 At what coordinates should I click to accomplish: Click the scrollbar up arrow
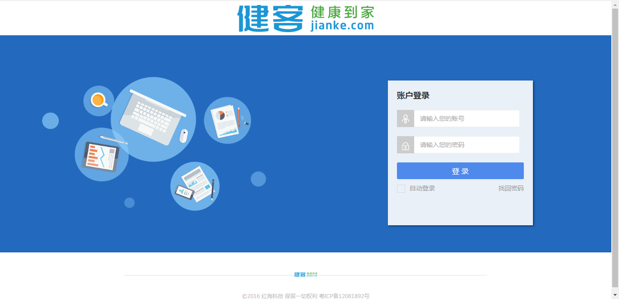(x=615, y=4)
